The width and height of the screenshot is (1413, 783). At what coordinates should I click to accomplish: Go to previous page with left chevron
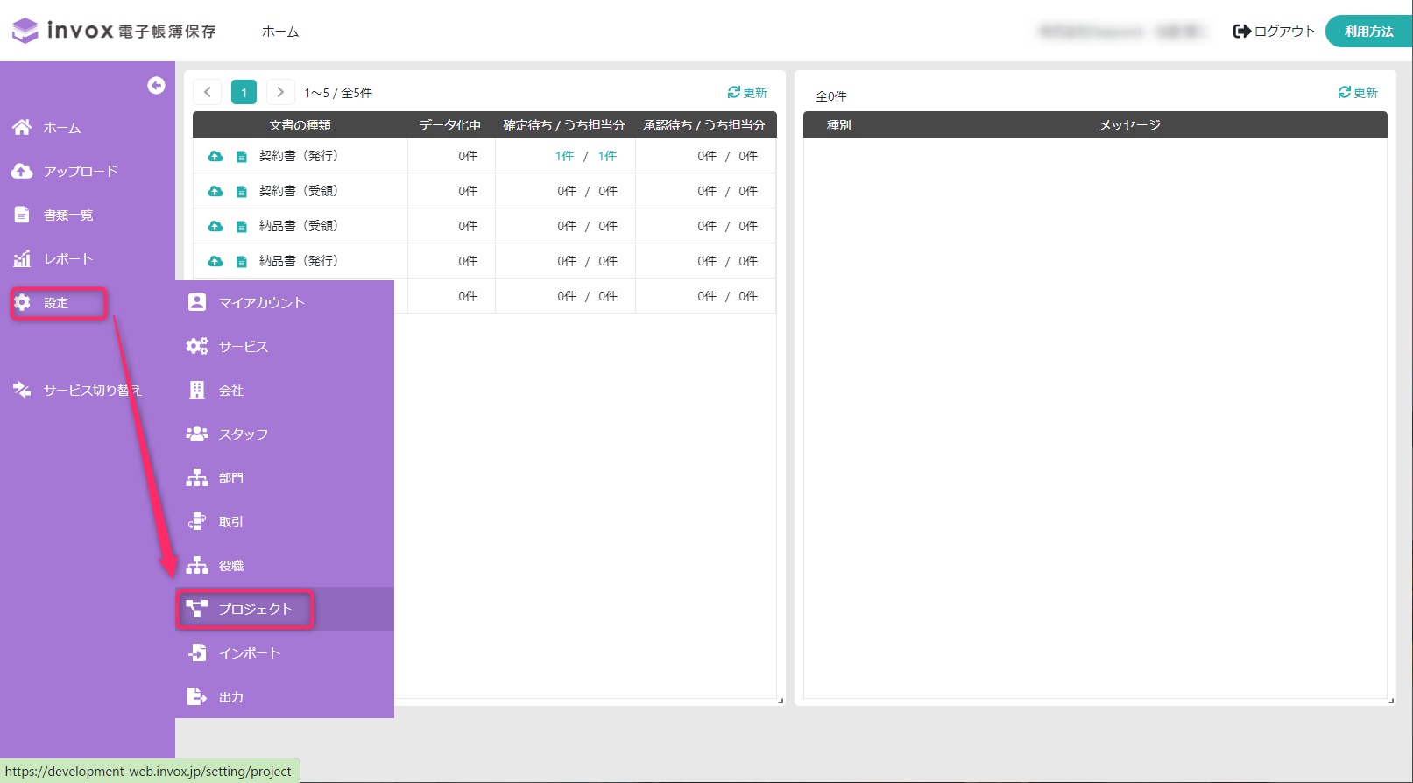[x=208, y=92]
